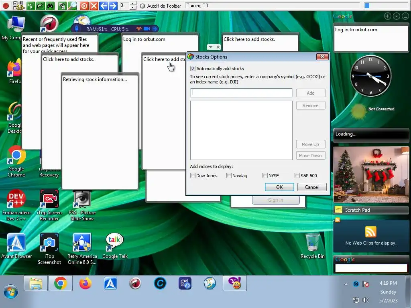Click the green EXIT toolbar icon
The height and width of the screenshot is (308, 411).
pyautogui.click(x=31, y=6)
